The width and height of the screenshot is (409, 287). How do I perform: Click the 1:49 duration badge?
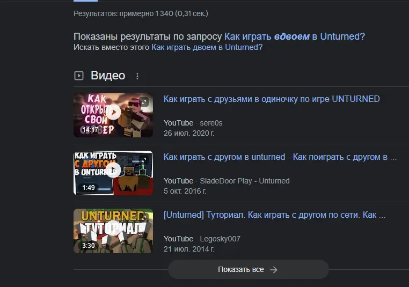click(88, 188)
